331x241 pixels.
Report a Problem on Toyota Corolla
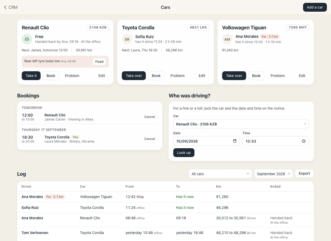177,76
